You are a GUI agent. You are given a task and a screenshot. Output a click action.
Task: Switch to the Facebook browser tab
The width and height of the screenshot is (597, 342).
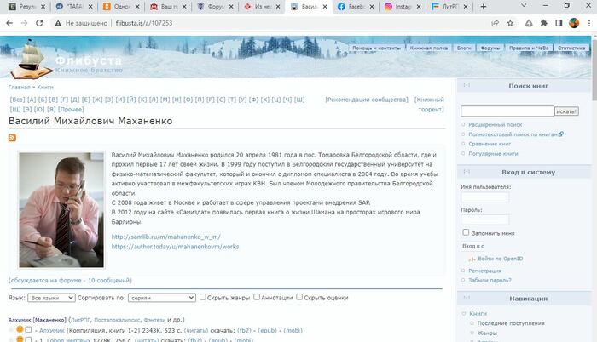click(x=356, y=7)
